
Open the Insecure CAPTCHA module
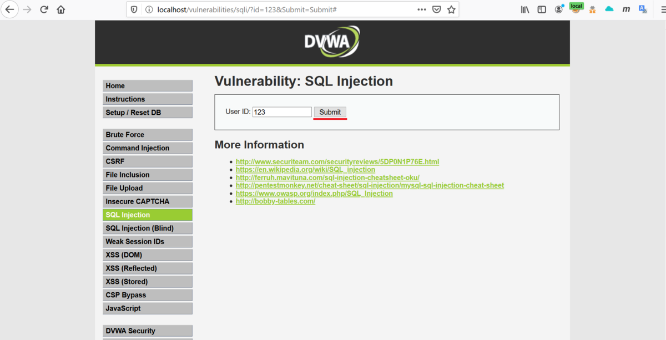[x=148, y=201]
